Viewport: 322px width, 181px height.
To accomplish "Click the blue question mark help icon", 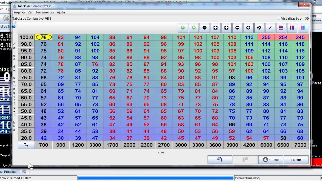I will click(x=14, y=26).
